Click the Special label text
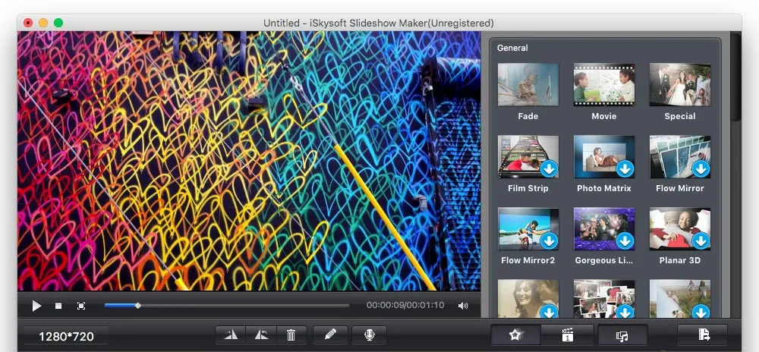 (x=680, y=116)
